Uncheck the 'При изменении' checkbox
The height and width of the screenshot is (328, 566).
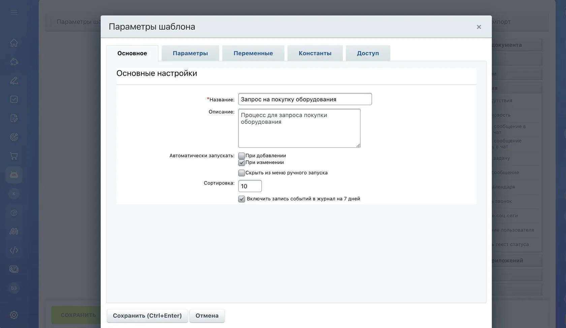[x=242, y=163]
